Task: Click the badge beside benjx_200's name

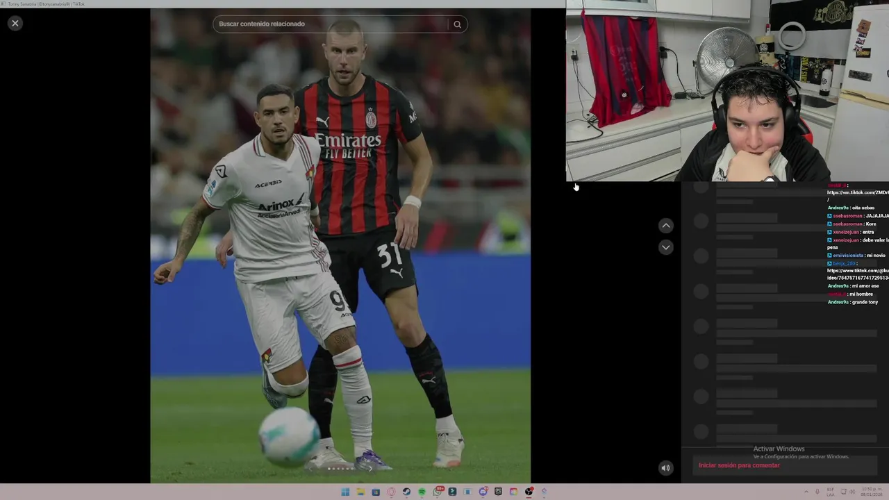Action: point(829,264)
